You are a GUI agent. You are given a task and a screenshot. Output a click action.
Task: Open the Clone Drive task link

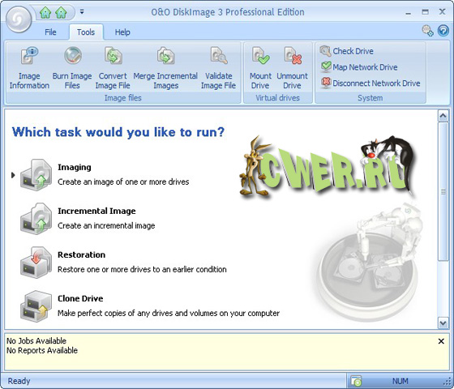pos(80,298)
